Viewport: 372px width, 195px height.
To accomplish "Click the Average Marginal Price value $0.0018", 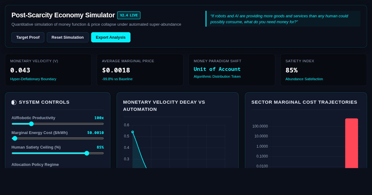I will tap(116, 70).
